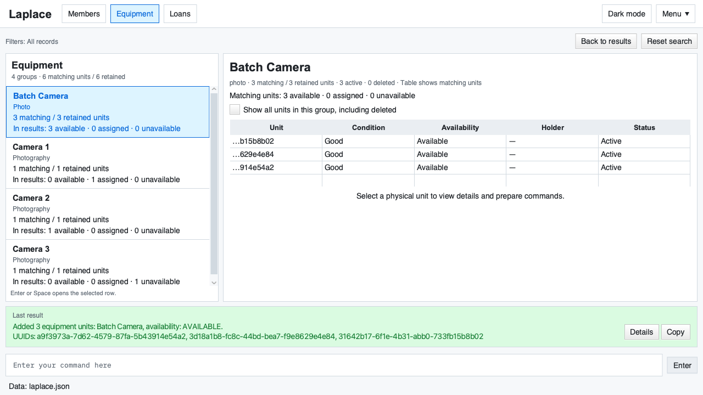703x395 pixels.
Task: Click the Laplace app title
Action: (30, 14)
